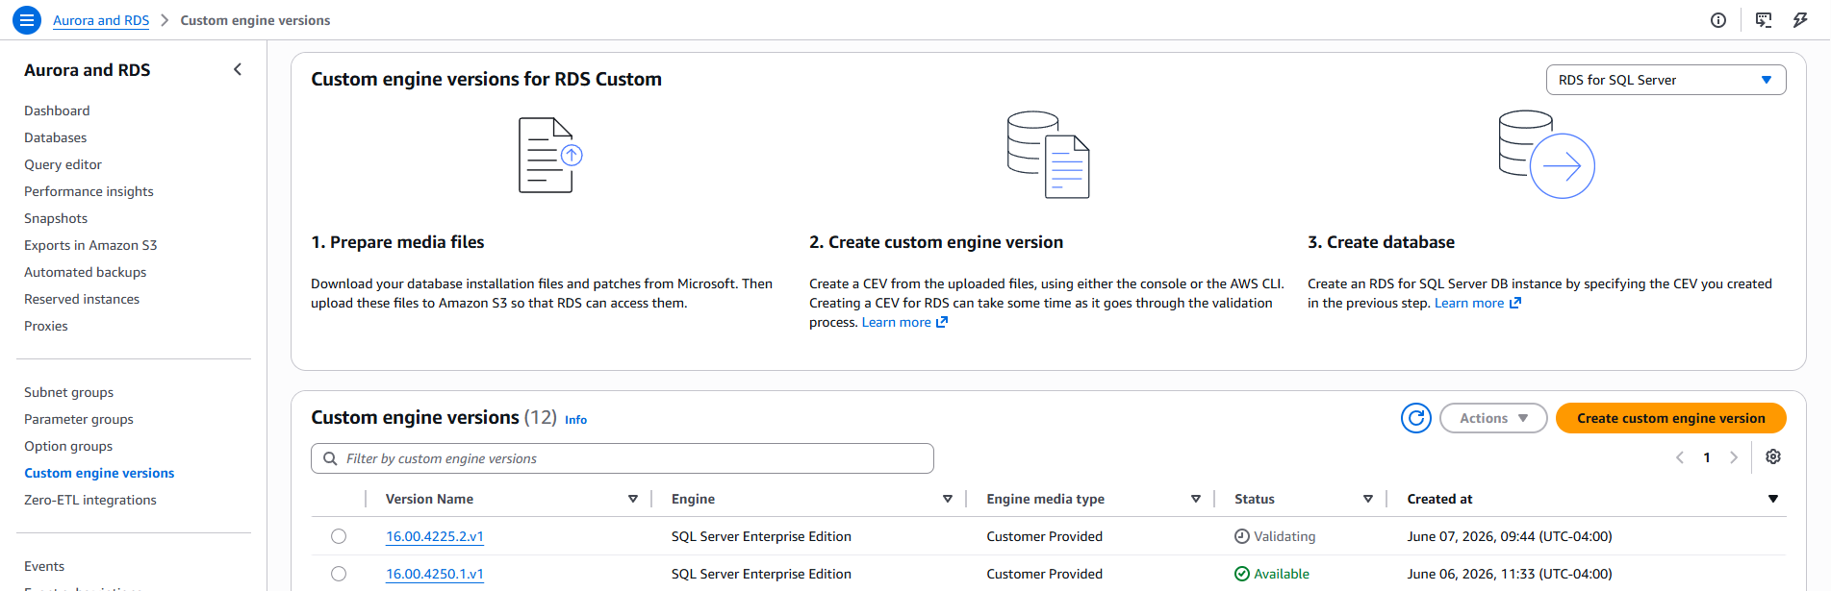Click the search magnifier in filter box
Screen dimensions: 1831x591
[x=330, y=458]
